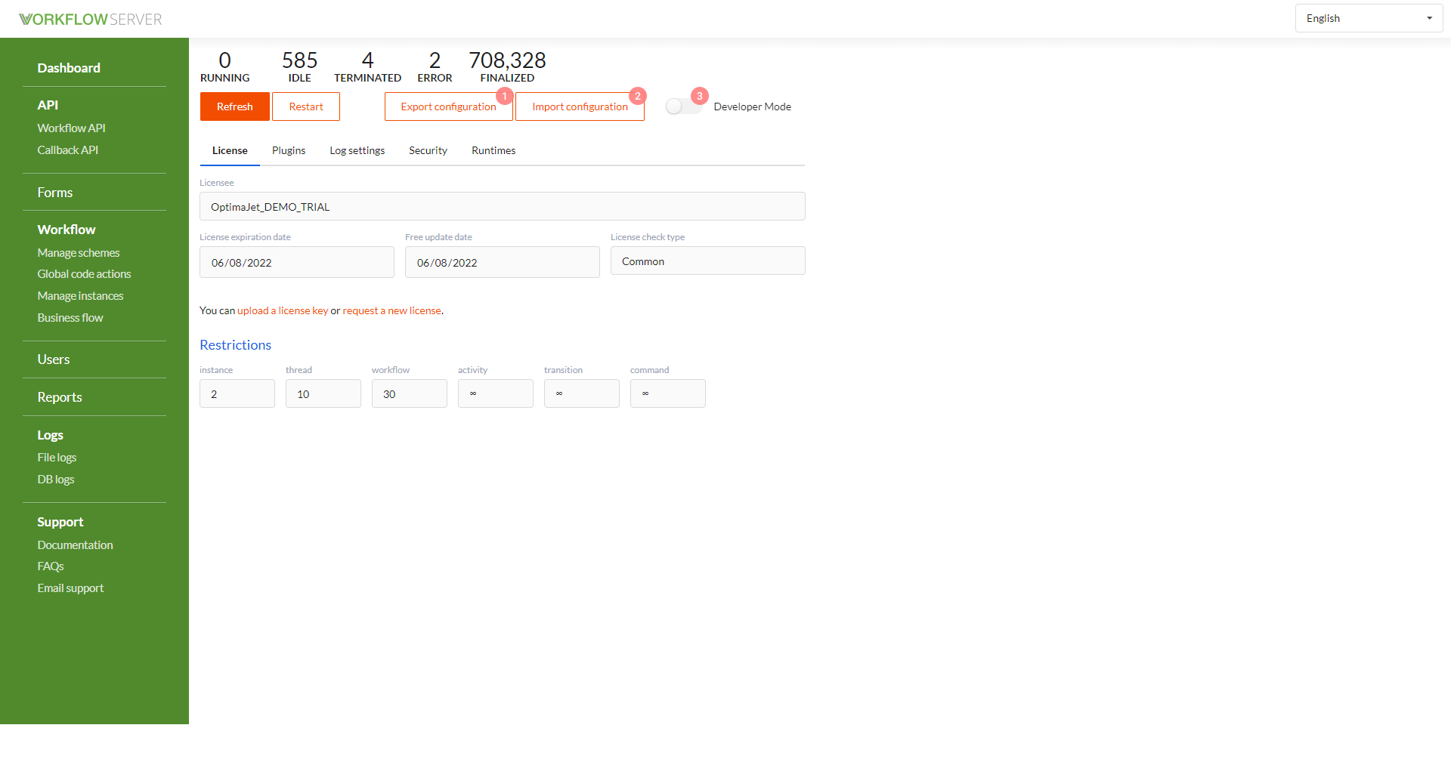Click the transition restriction field
The width and height of the screenshot is (1451, 762).
tap(582, 393)
